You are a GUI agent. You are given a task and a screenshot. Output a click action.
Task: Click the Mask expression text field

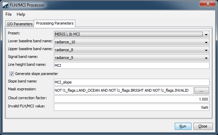[124, 90]
